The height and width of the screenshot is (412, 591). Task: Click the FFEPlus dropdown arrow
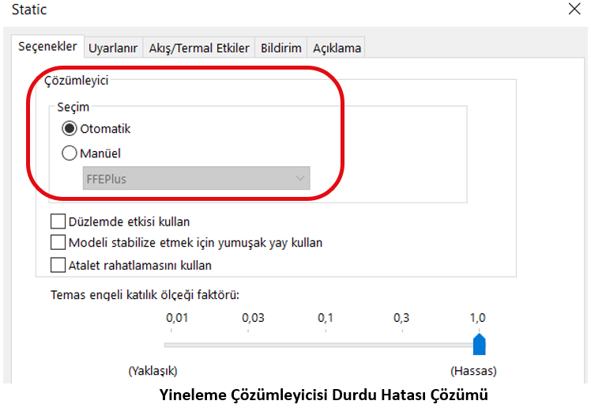pyautogui.click(x=300, y=179)
